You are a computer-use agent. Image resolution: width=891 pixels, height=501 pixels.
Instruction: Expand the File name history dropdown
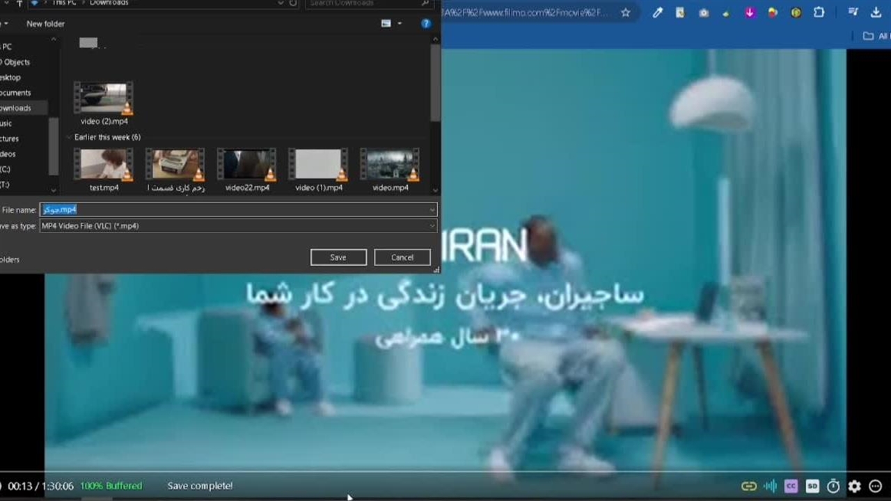(x=432, y=209)
